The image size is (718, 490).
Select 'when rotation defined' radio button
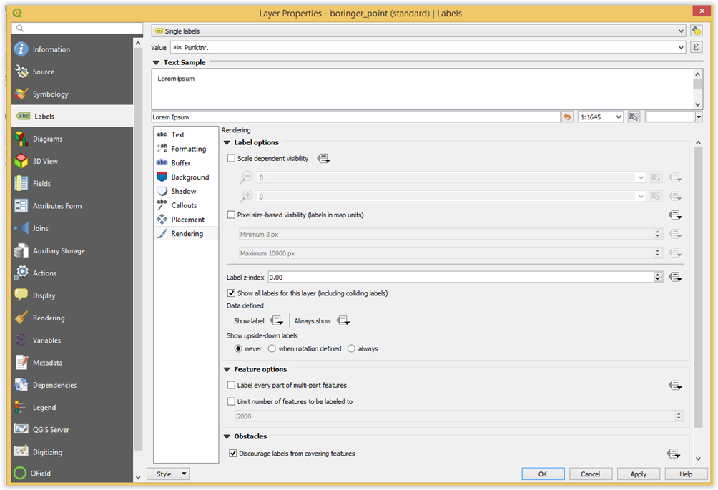[272, 348]
